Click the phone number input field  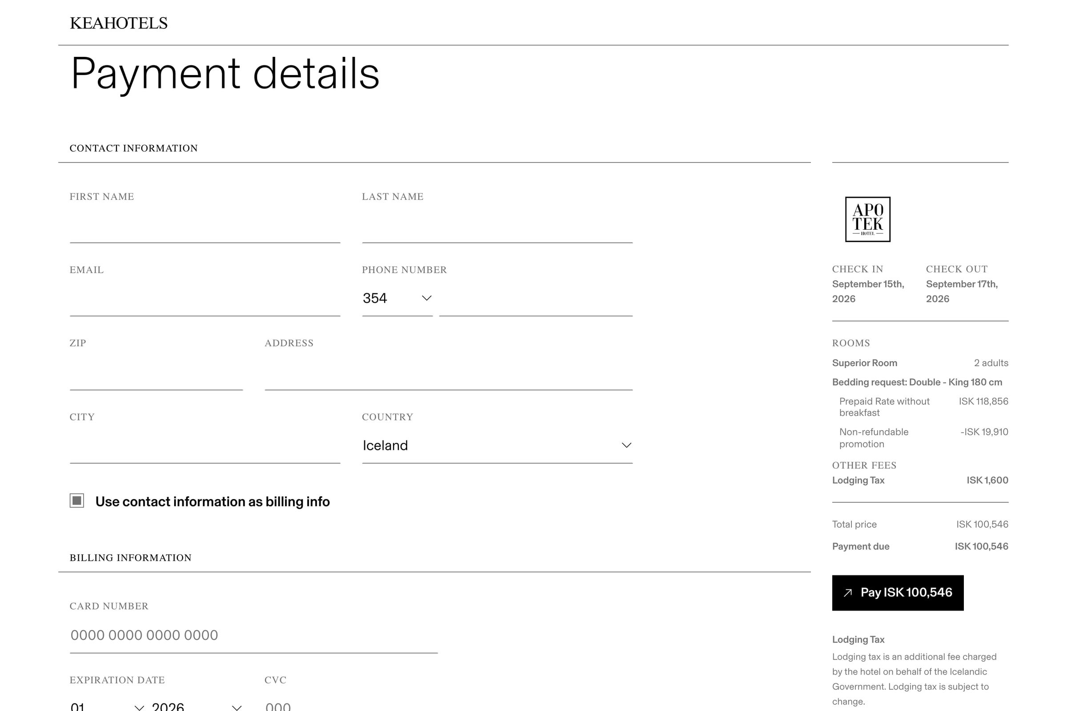tap(536, 299)
